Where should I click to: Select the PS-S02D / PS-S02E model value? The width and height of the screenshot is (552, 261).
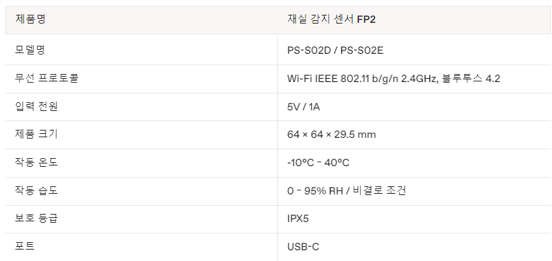[335, 50]
